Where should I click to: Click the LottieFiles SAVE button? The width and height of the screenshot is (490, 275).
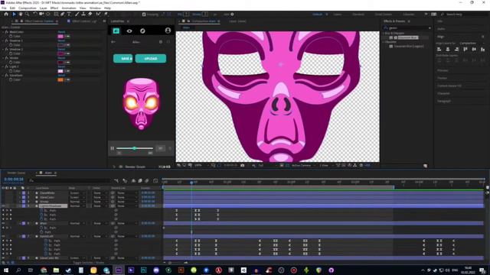[122, 59]
